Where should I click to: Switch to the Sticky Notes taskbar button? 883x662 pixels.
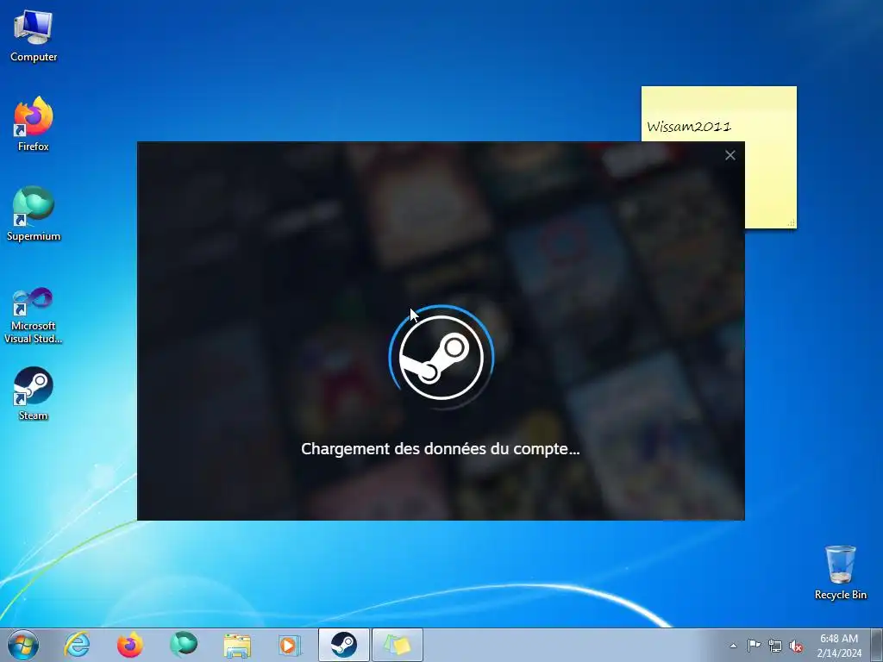click(x=397, y=645)
